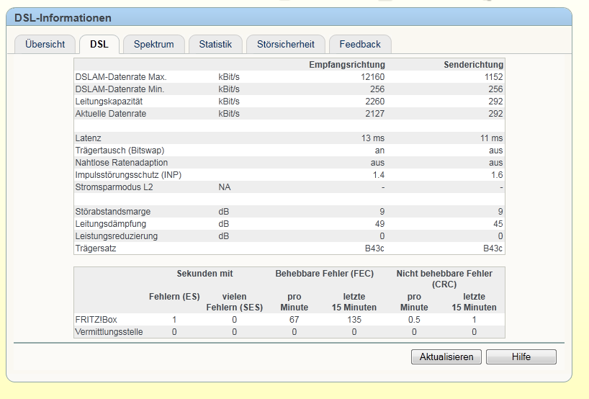
Task: Select the DSL tab
Action: [99, 44]
